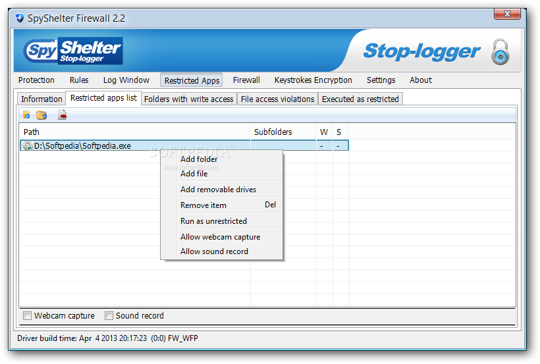The width and height of the screenshot is (540, 364).
Task: Click the W column header
Action: click(324, 132)
